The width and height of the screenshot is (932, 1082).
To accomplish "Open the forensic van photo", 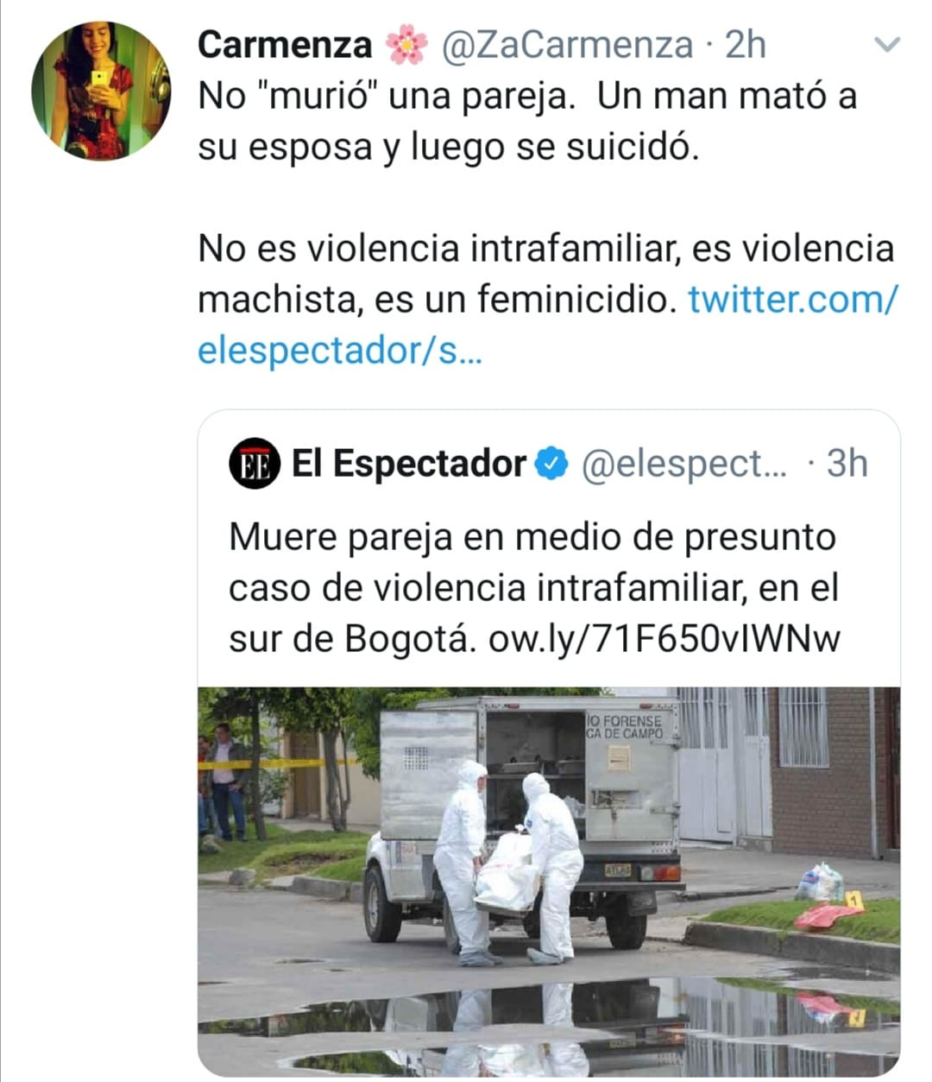I will point(549,881).
